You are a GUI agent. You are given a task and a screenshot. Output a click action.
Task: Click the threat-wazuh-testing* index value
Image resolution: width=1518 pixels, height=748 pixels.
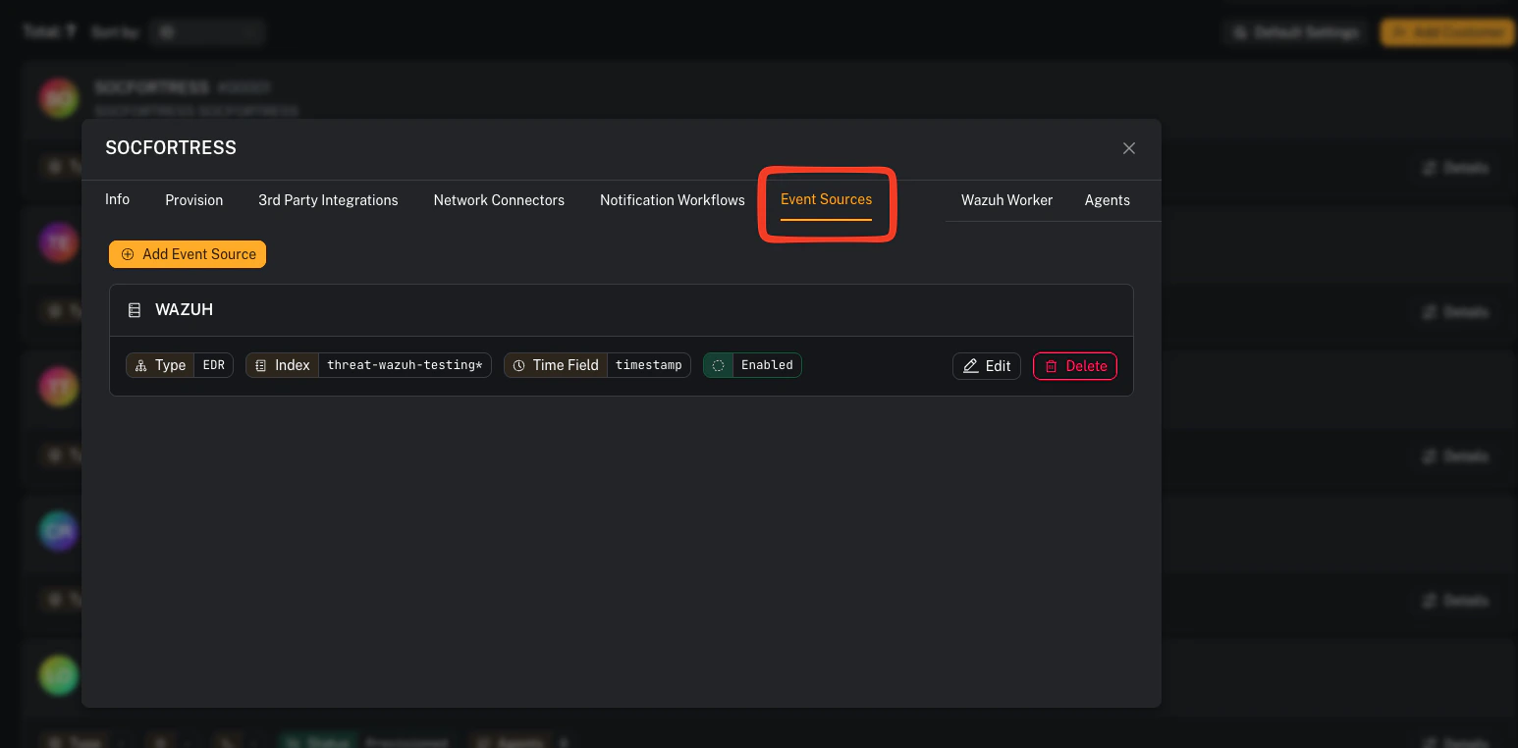[405, 364]
